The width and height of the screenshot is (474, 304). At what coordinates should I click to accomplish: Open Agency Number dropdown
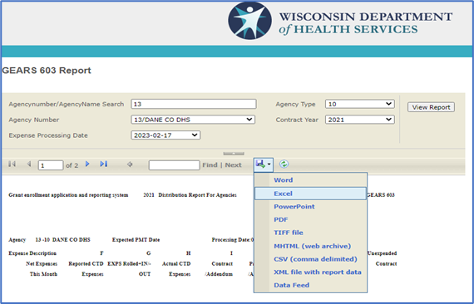pyautogui.click(x=193, y=120)
